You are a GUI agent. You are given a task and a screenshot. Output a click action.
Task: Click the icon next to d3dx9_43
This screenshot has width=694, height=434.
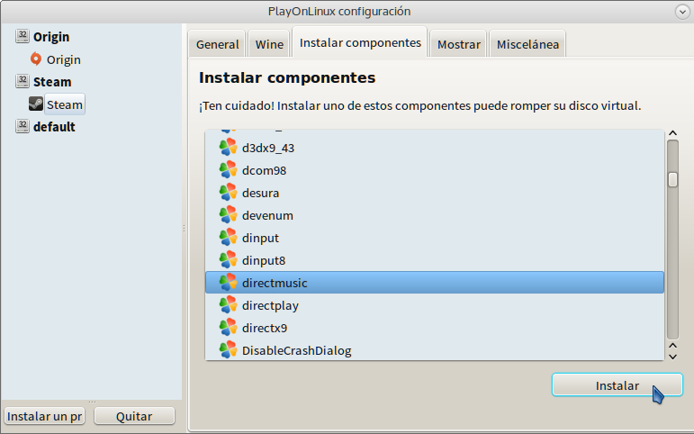(229, 148)
